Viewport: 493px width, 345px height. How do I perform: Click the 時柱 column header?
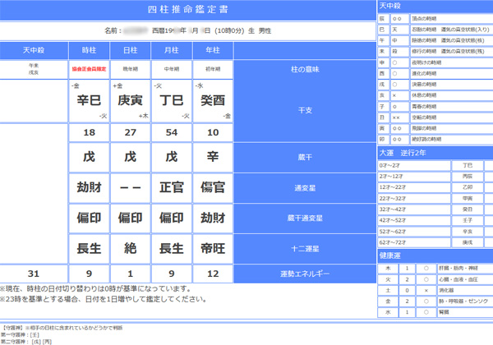click(x=89, y=50)
